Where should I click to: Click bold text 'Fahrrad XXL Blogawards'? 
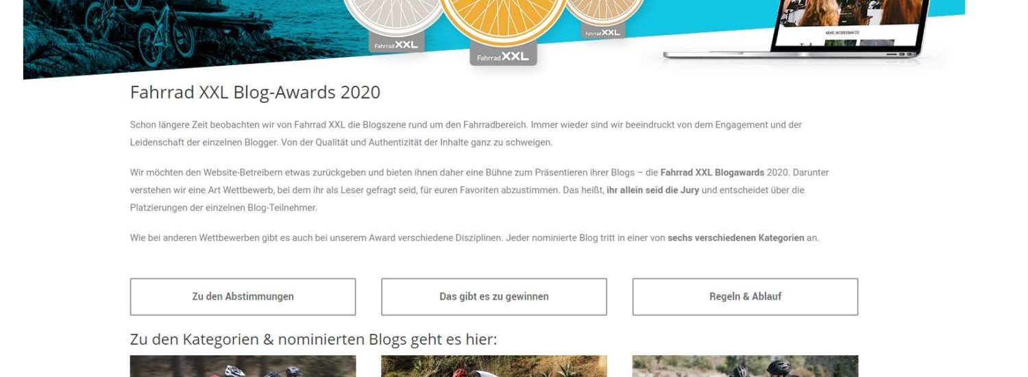(x=713, y=173)
